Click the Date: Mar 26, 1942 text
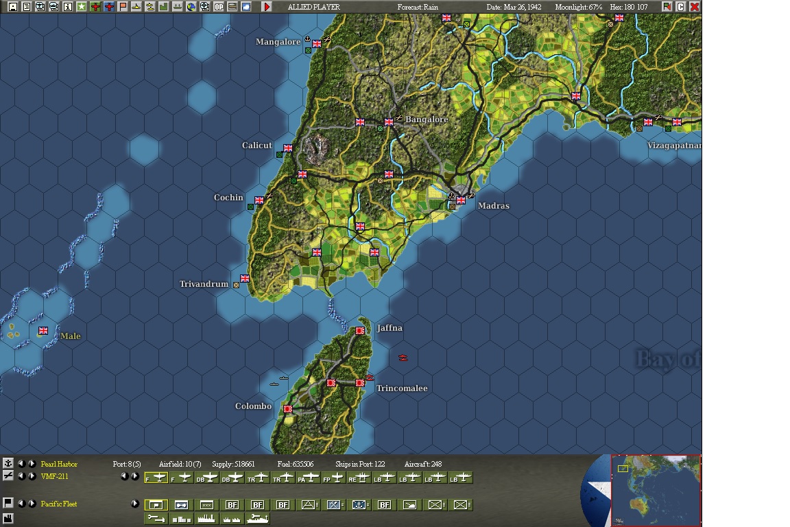 point(514,7)
